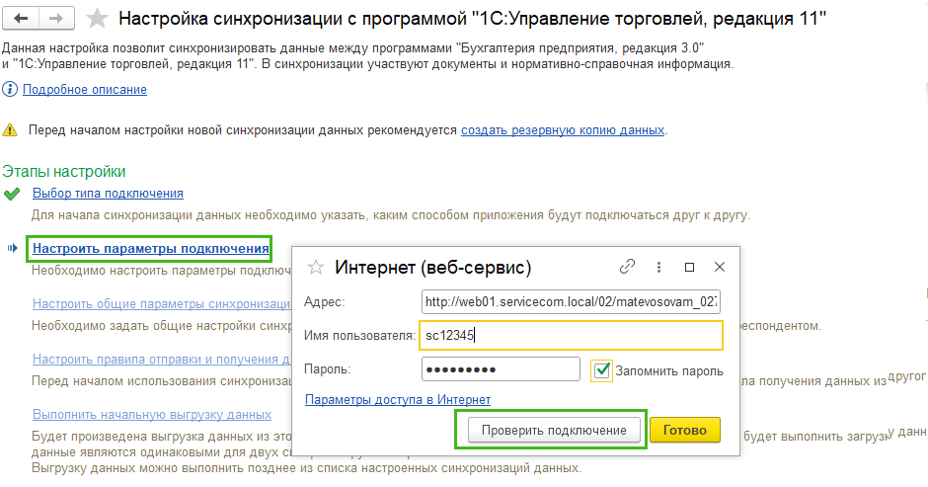The height and width of the screenshot is (487, 928).
Task: Click the star icon in the Интернет dialog title
Action: pos(316,267)
